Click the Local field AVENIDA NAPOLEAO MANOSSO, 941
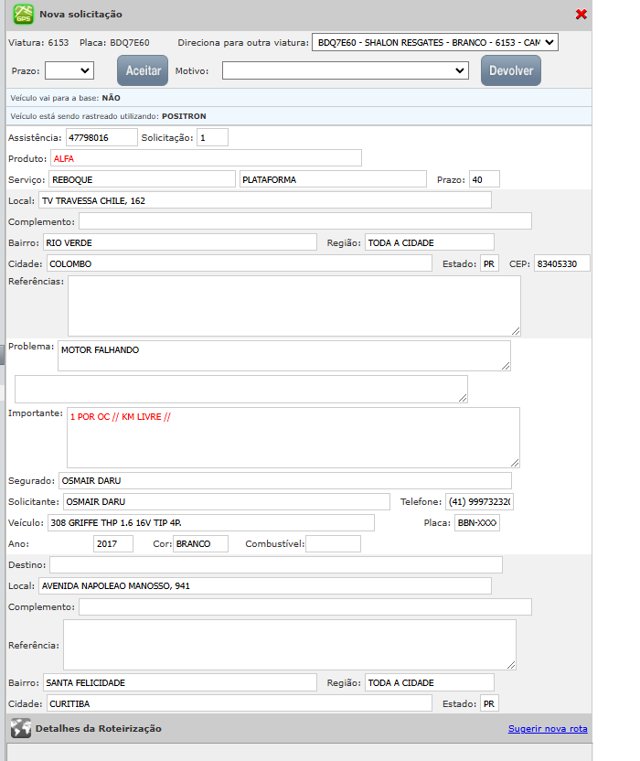 (x=265, y=585)
